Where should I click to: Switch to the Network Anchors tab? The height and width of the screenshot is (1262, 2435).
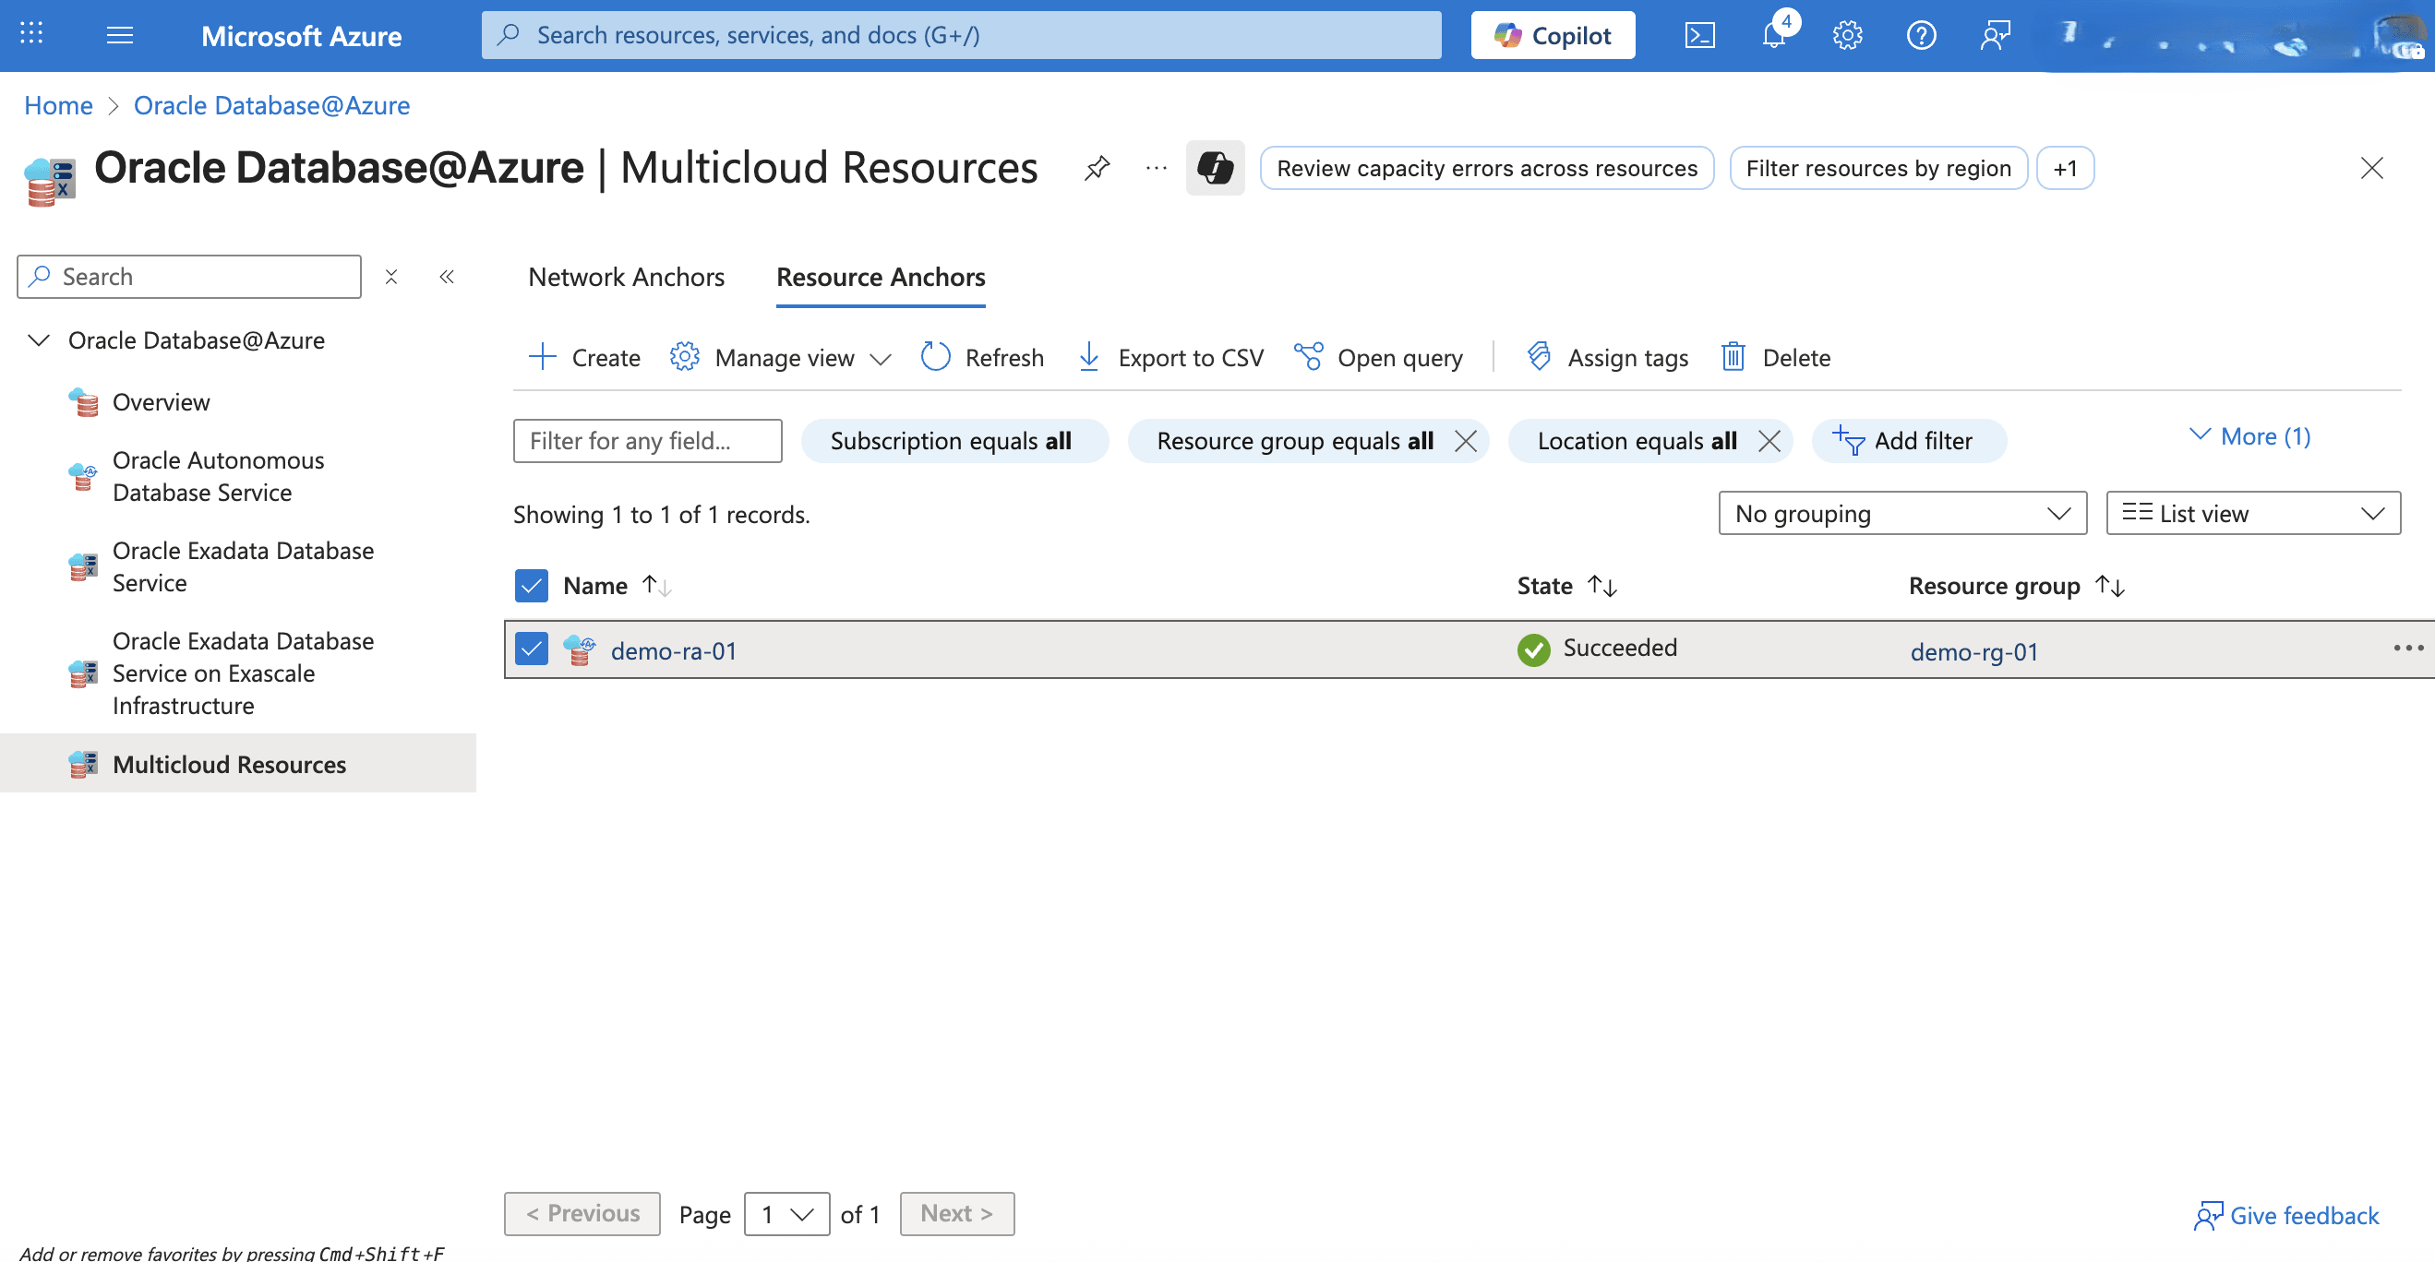point(626,277)
